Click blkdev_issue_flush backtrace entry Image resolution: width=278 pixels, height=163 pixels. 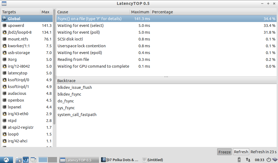(x=75, y=87)
